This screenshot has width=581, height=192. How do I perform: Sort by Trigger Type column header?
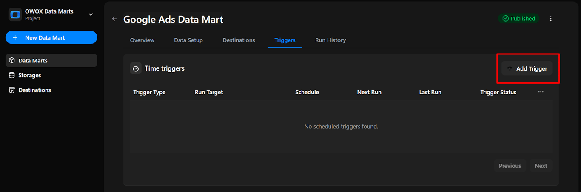point(149,92)
